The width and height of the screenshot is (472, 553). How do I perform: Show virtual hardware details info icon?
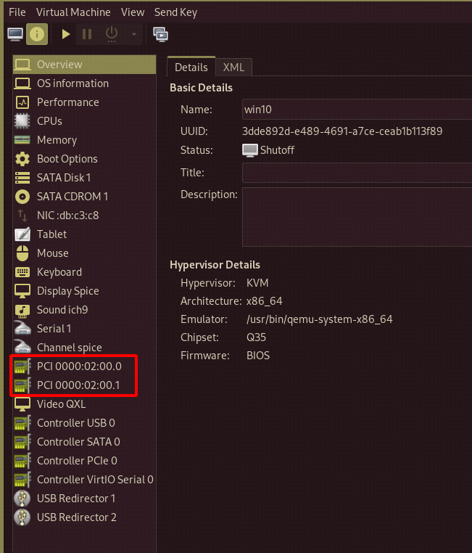[37, 34]
